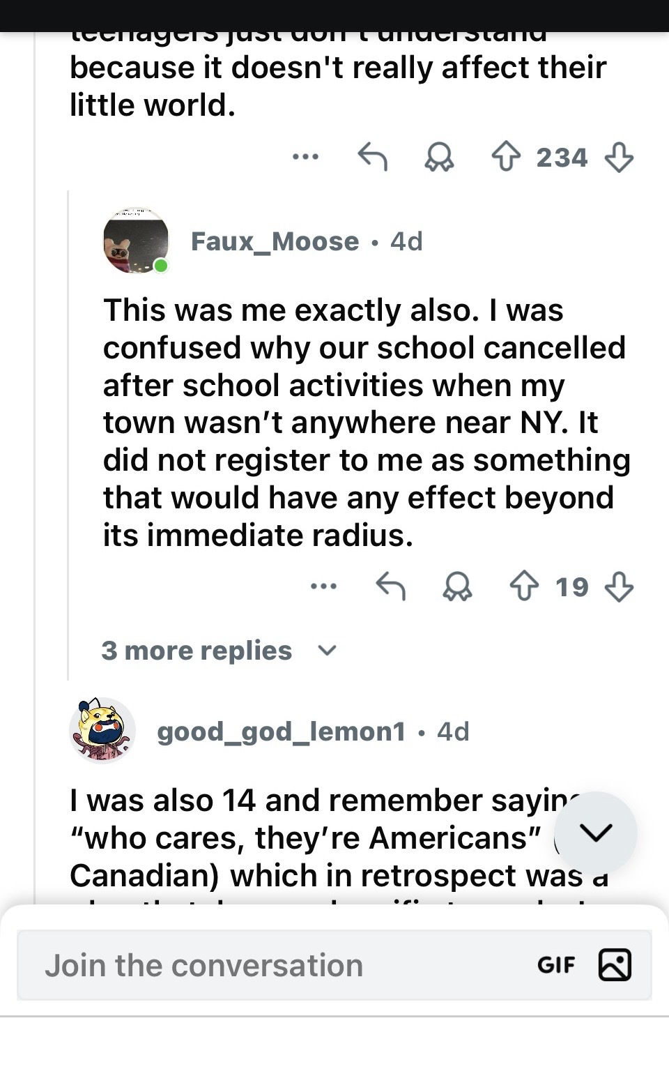Upvote the comment with 234 points

point(506,157)
